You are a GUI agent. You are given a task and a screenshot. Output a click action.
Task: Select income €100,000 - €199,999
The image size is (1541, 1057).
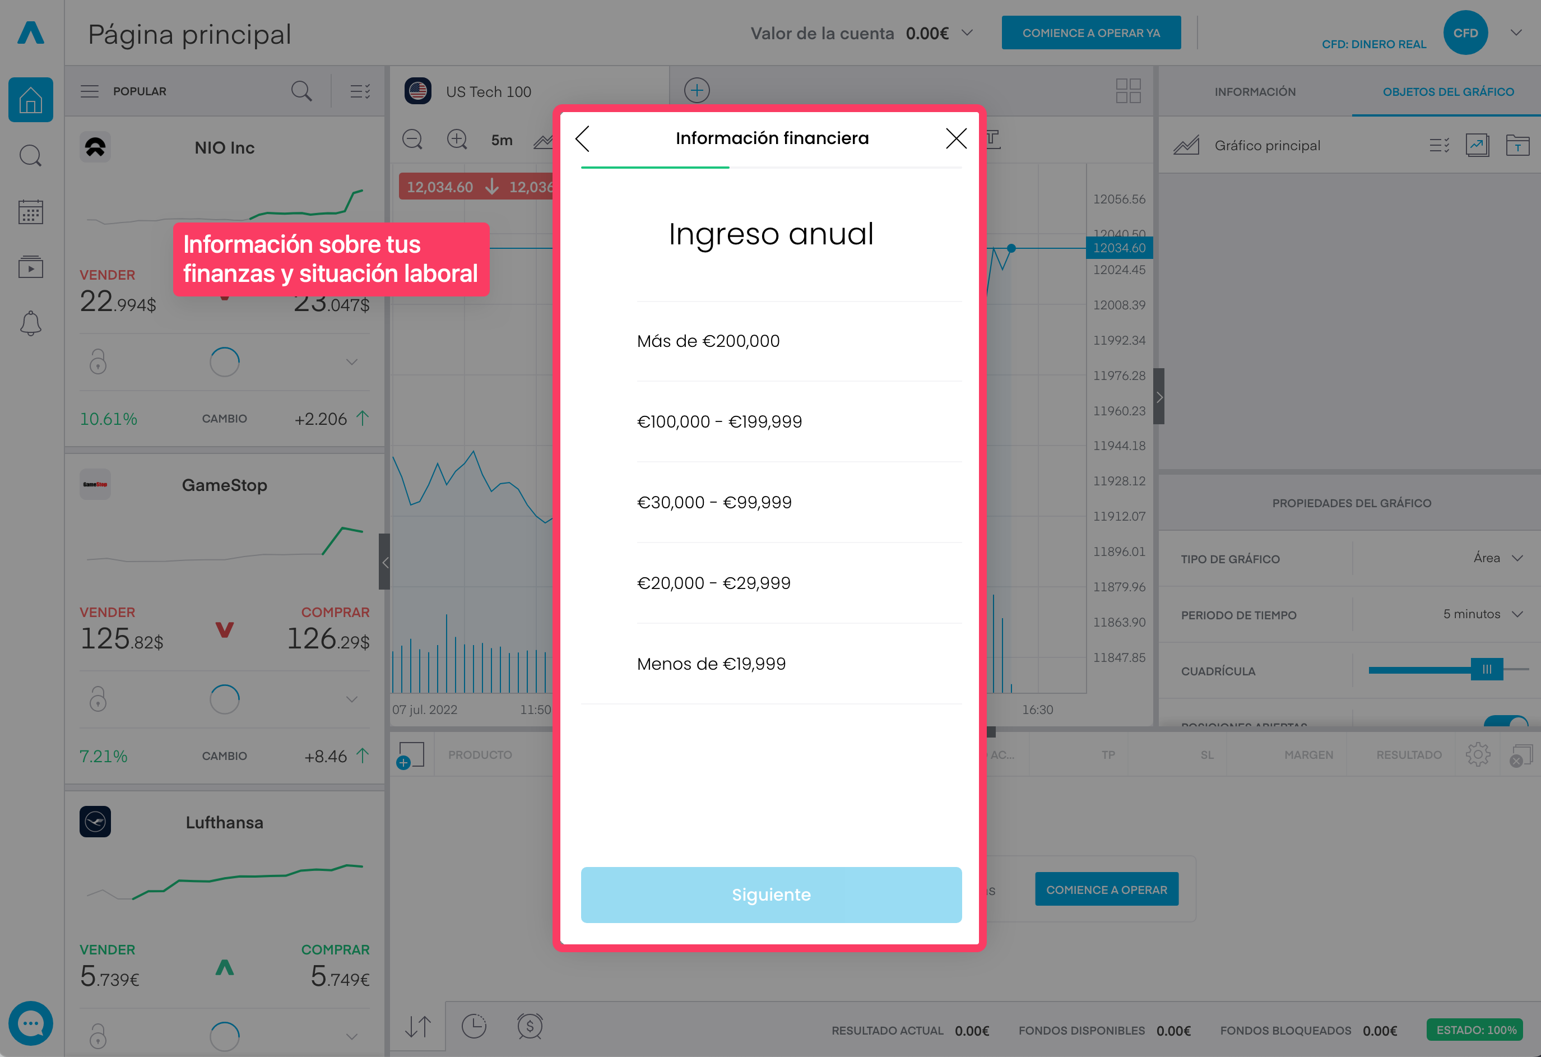(x=799, y=422)
